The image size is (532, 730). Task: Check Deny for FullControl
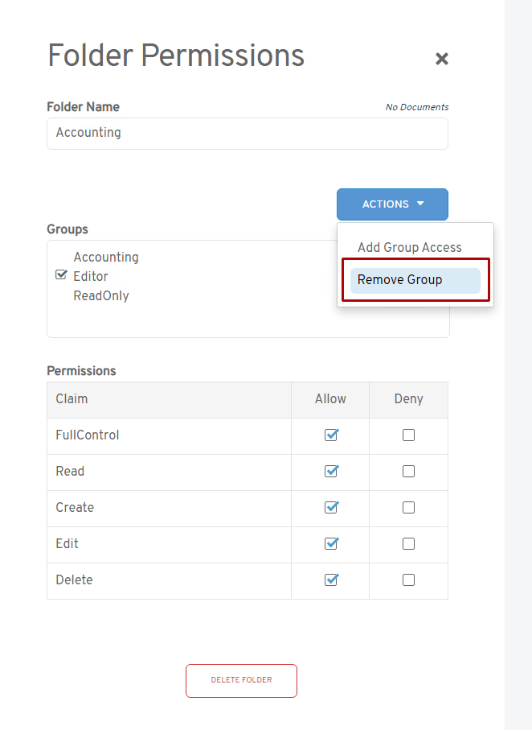point(408,435)
